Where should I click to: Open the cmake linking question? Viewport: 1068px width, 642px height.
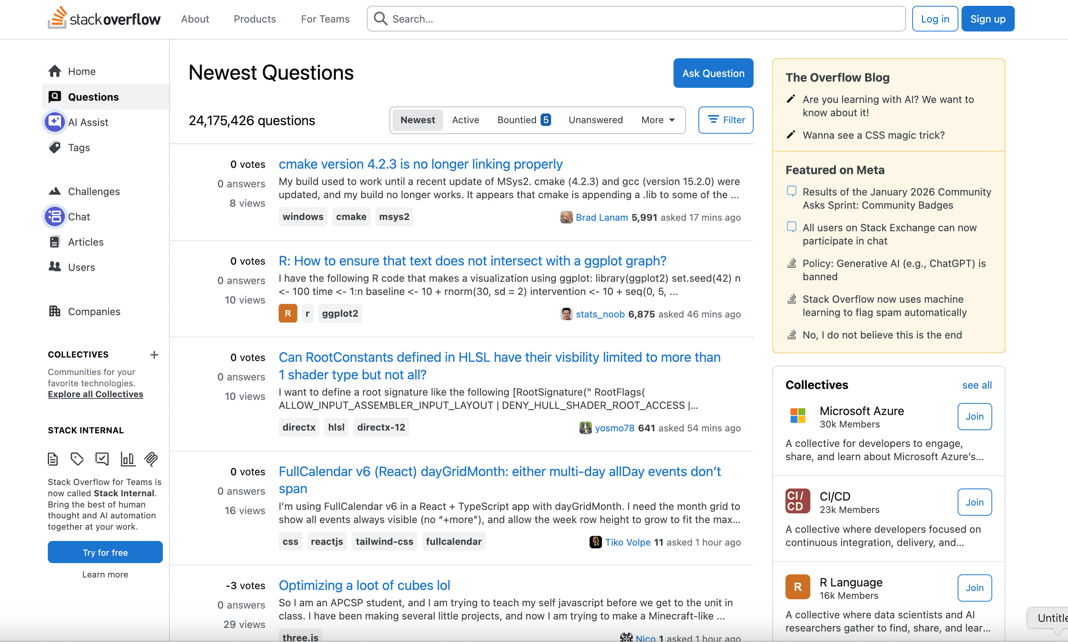pyautogui.click(x=421, y=164)
